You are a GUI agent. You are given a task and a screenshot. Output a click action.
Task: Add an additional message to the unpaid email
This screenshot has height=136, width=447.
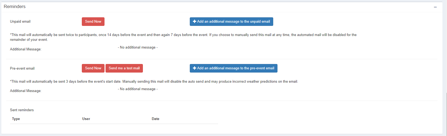pyautogui.click(x=231, y=22)
